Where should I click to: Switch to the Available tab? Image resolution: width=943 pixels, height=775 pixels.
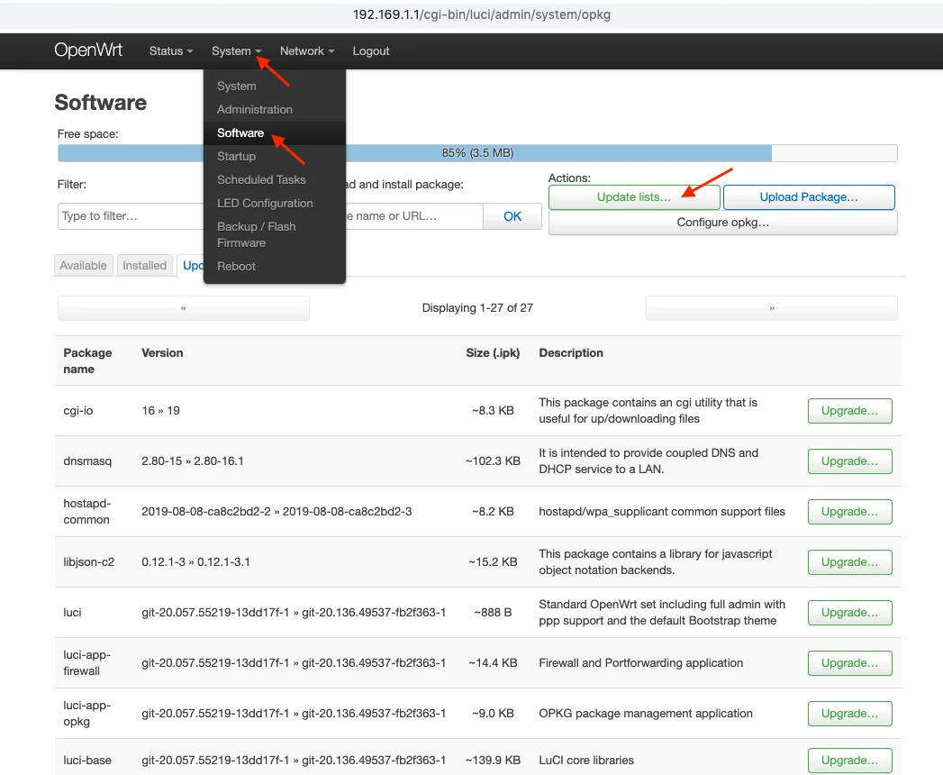click(83, 265)
